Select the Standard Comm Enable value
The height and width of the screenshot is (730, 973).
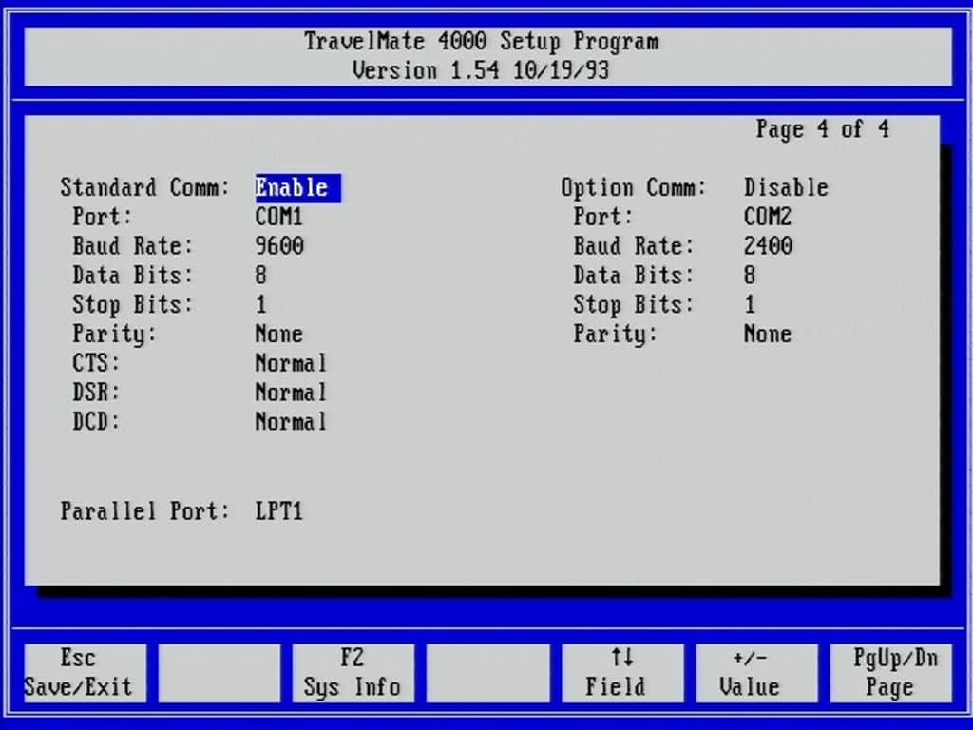pos(297,188)
